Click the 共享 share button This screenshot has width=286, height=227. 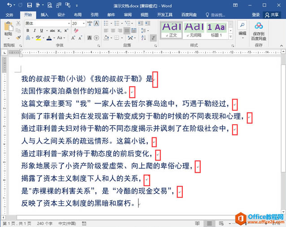(x=272, y=15)
